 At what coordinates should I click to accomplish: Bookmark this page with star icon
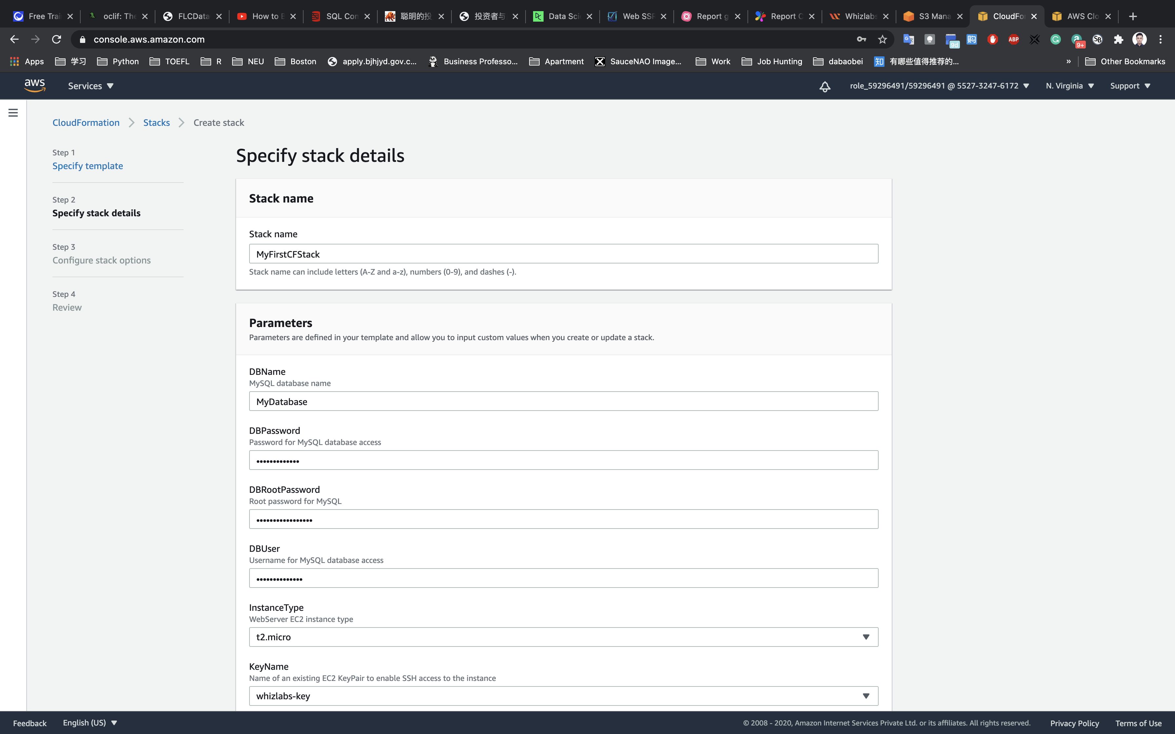point(882,39)
